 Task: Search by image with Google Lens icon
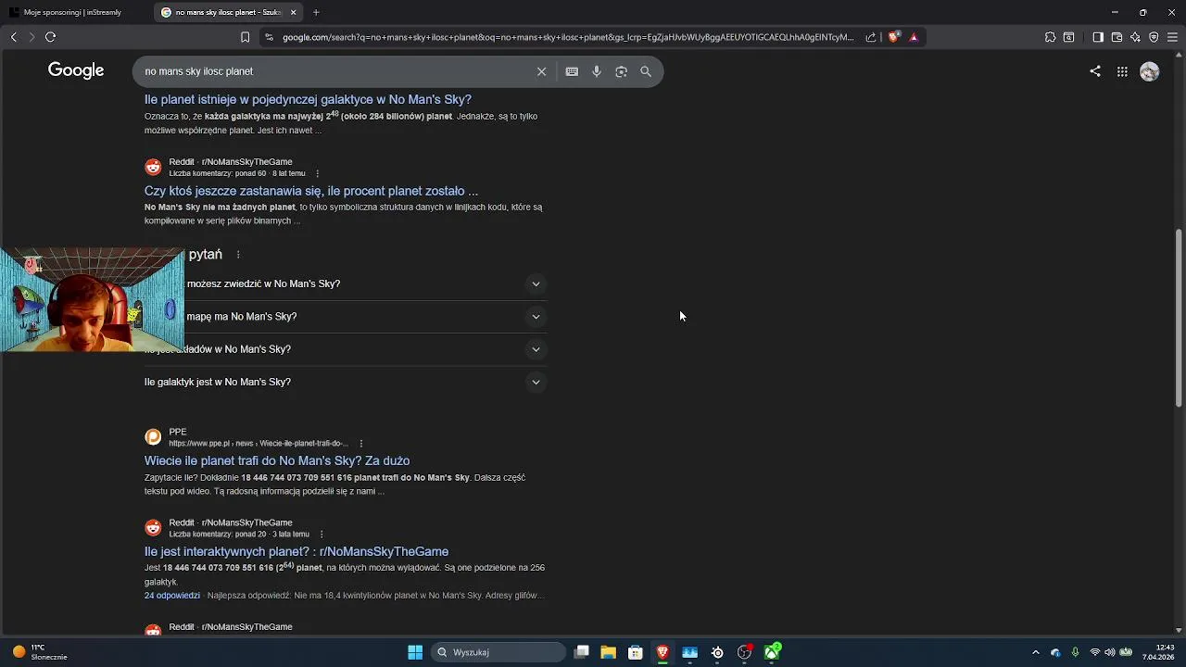621,71
